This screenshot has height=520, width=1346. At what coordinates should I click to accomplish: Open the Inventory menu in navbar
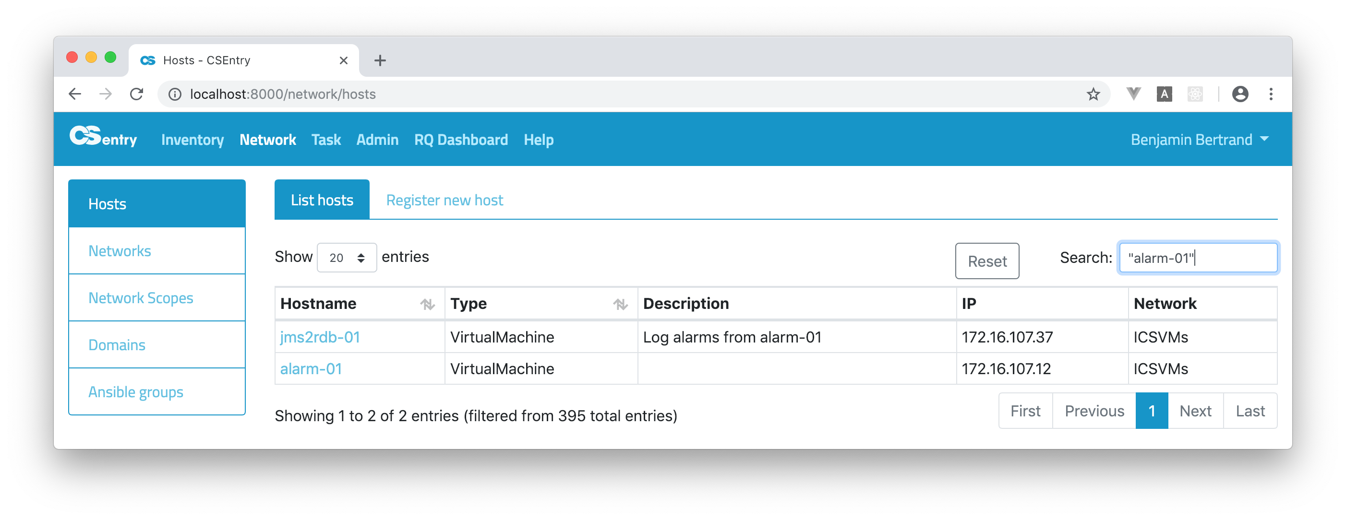[x=192, y=140]
